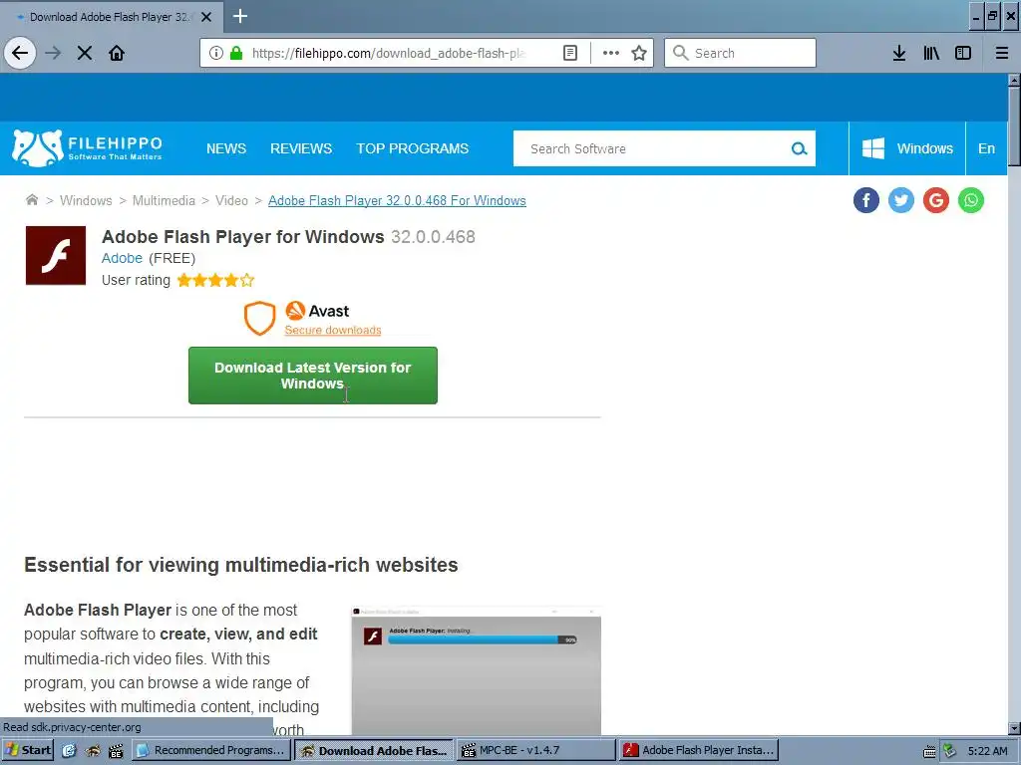
Task: Focus the Firefox Search box
Action: [x=740, y=53]
